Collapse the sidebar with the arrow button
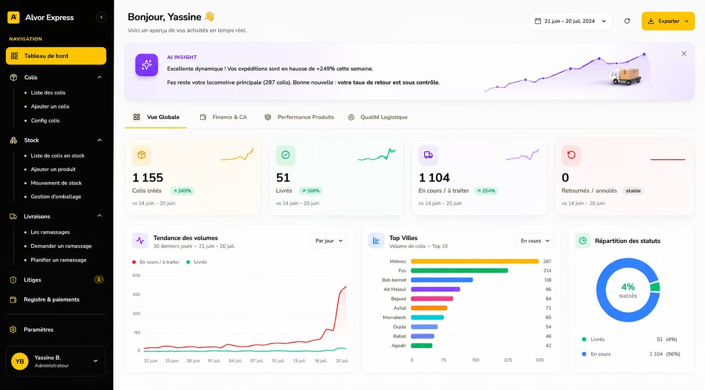 [101, 17]
